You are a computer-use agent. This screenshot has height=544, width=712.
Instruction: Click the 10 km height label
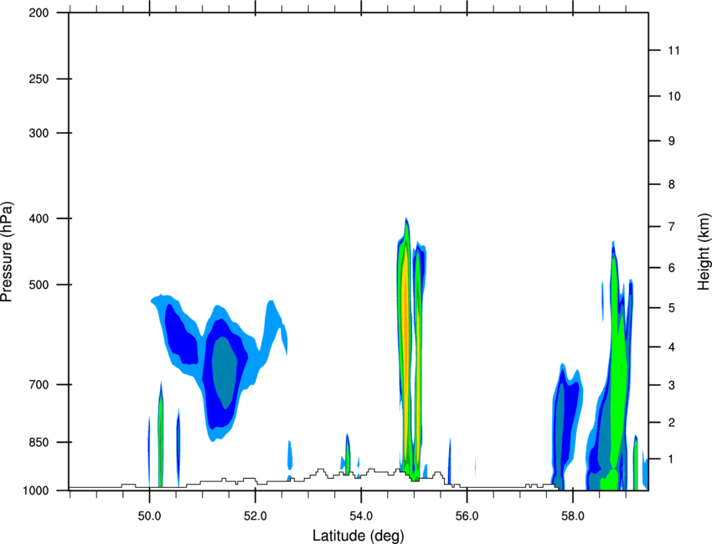point(674,96)
